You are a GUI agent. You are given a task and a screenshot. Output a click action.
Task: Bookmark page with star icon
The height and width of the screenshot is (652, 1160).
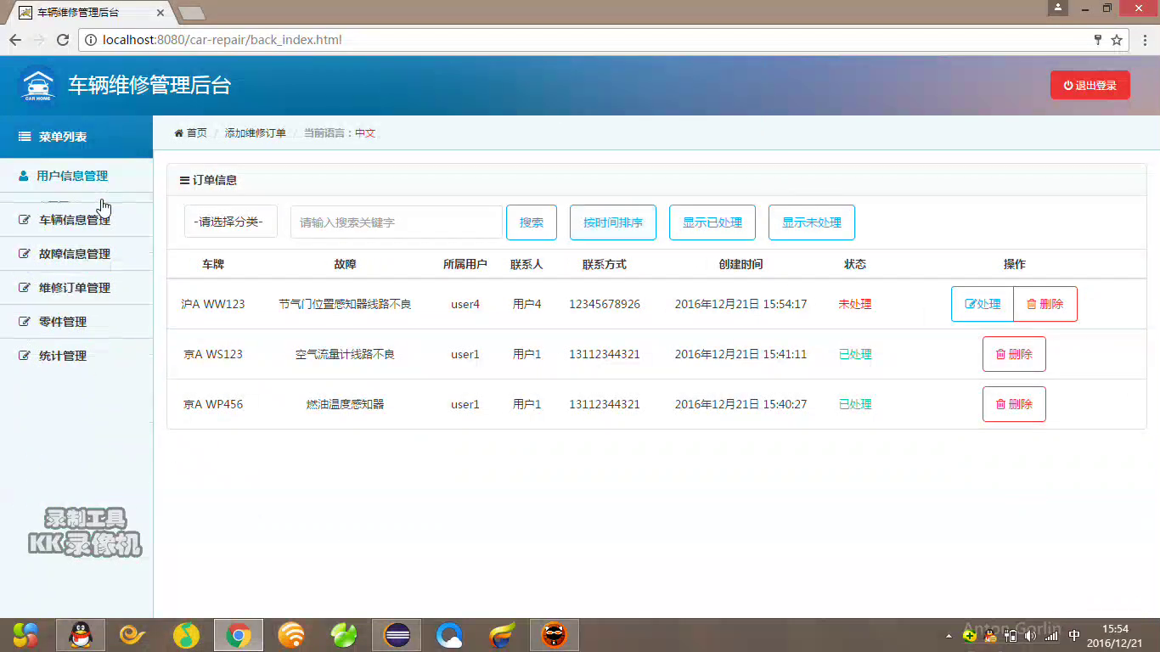point(1117,40)
